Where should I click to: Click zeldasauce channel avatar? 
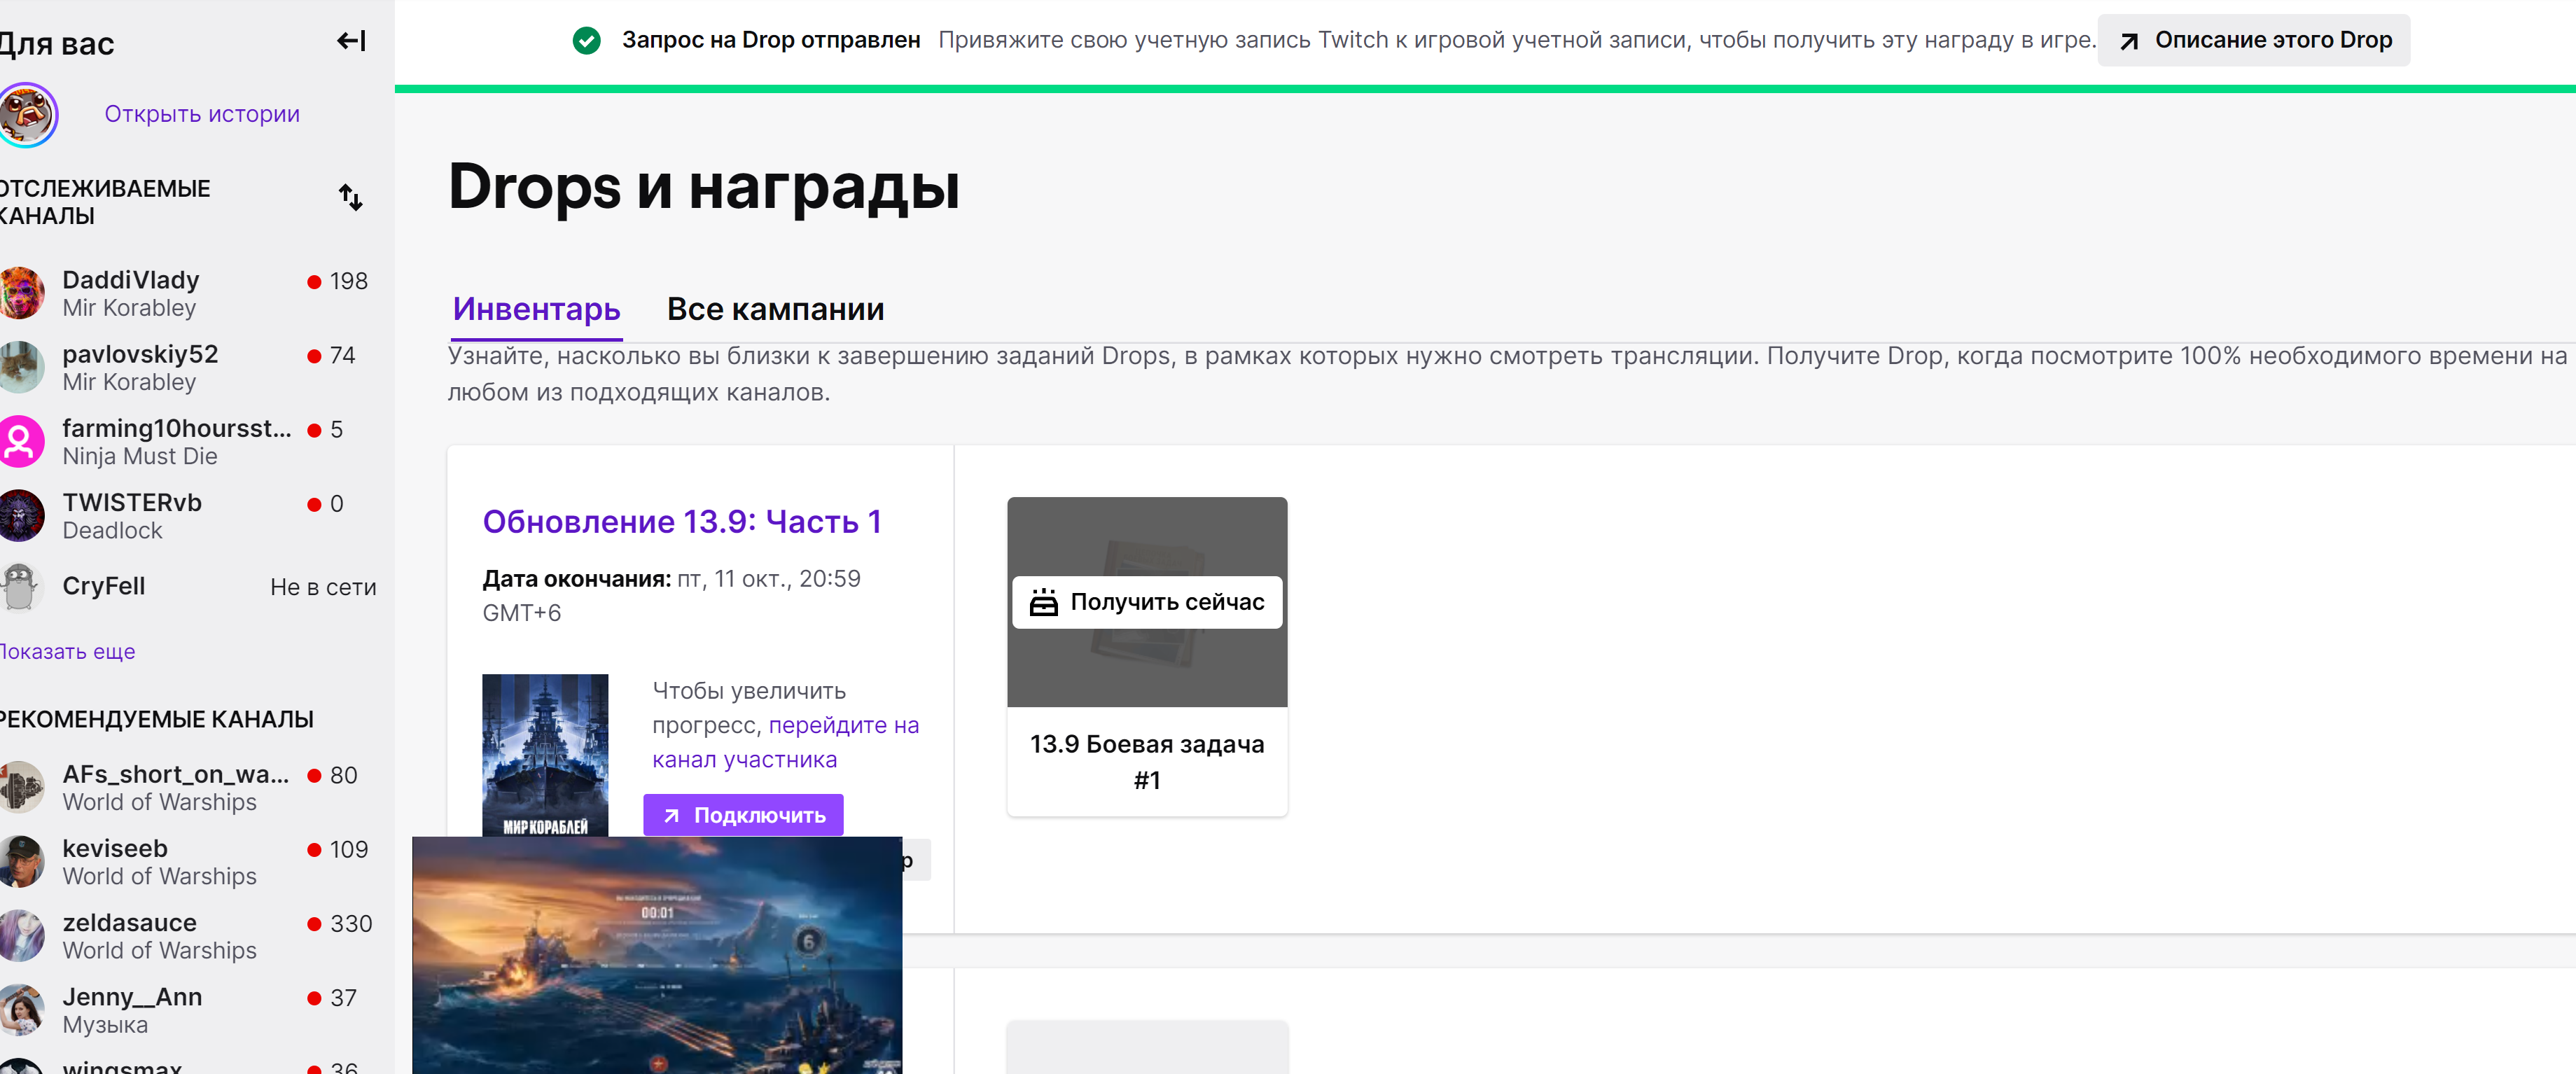21,935
